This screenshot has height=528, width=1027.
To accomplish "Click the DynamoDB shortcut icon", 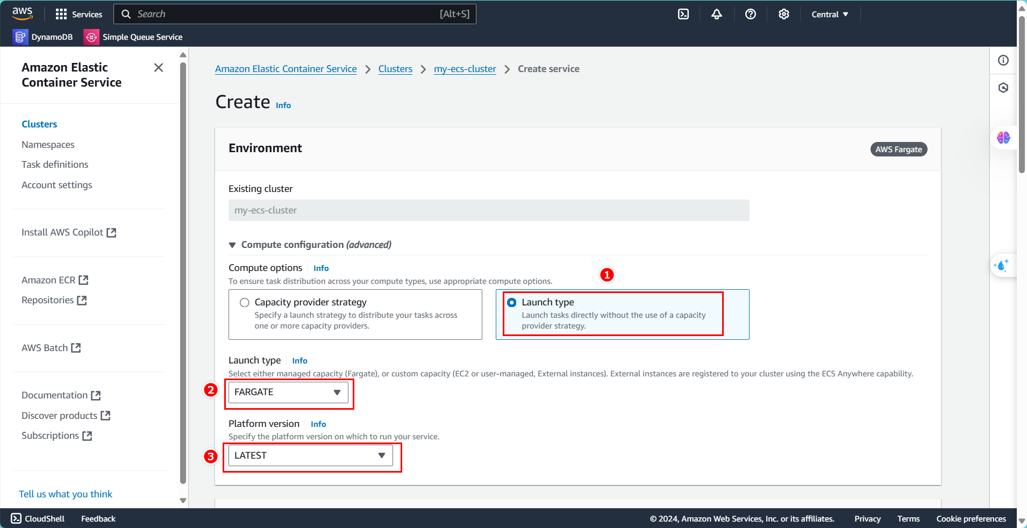I will coord(20,37).
